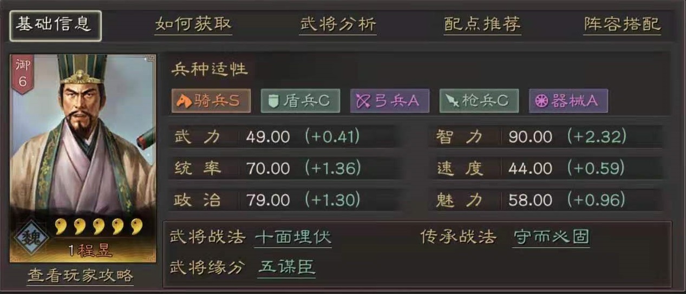Click the cavalry 骑兵S troop badge

click(x=211, y=101)
